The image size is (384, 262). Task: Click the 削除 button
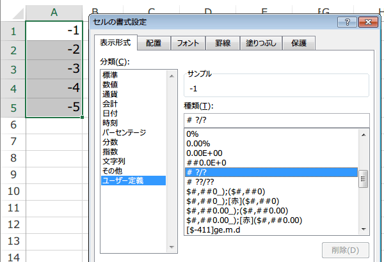[x=347, y=250]
